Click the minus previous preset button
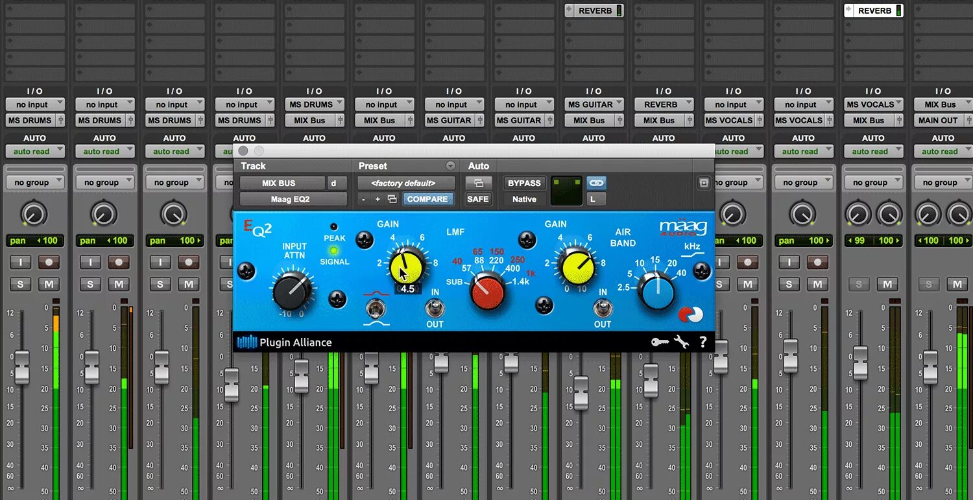The height and width of the screenshot is (500, 973). tap(364, 199)
